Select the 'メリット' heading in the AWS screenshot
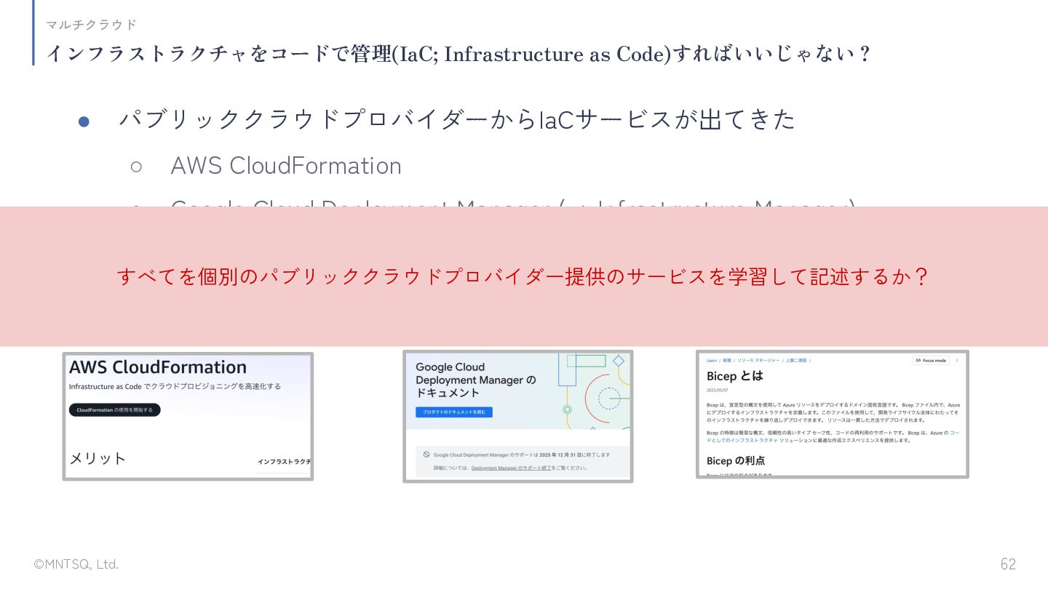The height and width of the screenshot is (589, 1048). pyautogui.click(x=98, y=458)
